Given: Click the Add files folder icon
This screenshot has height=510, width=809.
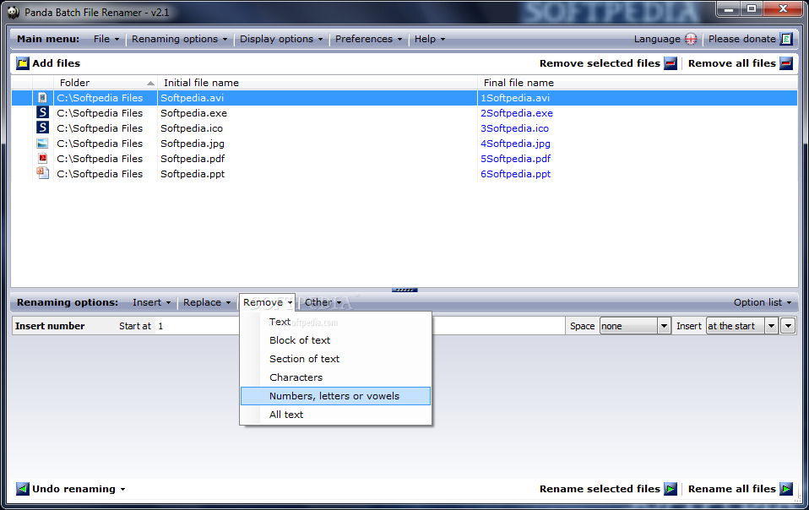Looking at the screenshot, I should [x=23, y=63].
